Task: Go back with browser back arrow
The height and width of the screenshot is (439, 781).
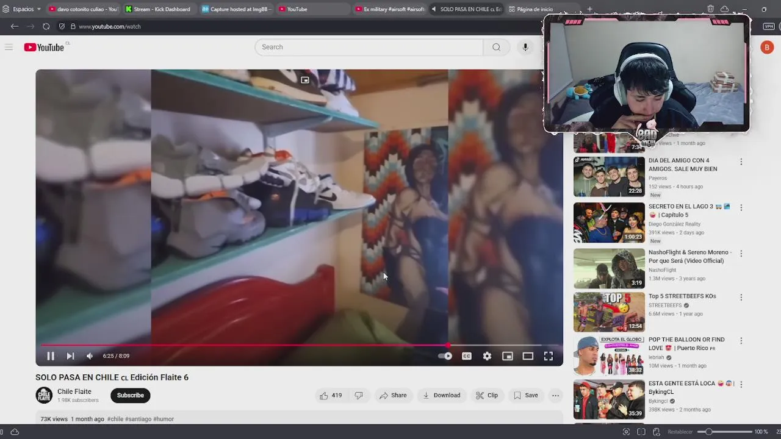Action: [x=15, y=26]
